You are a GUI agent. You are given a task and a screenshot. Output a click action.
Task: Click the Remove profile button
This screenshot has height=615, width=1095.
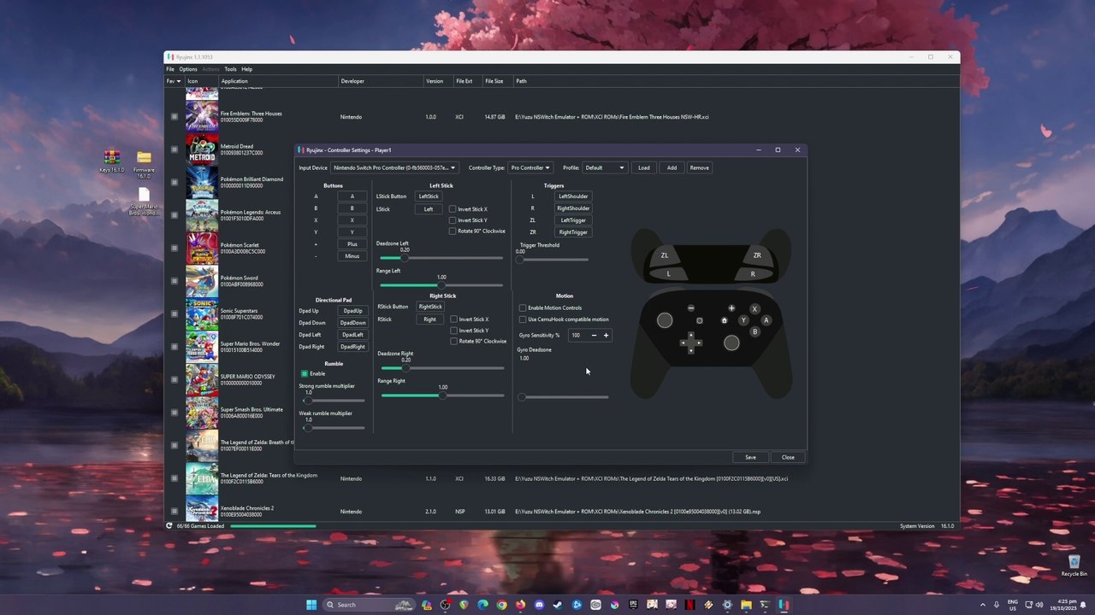pyautogui.click(x=699, y=167)
